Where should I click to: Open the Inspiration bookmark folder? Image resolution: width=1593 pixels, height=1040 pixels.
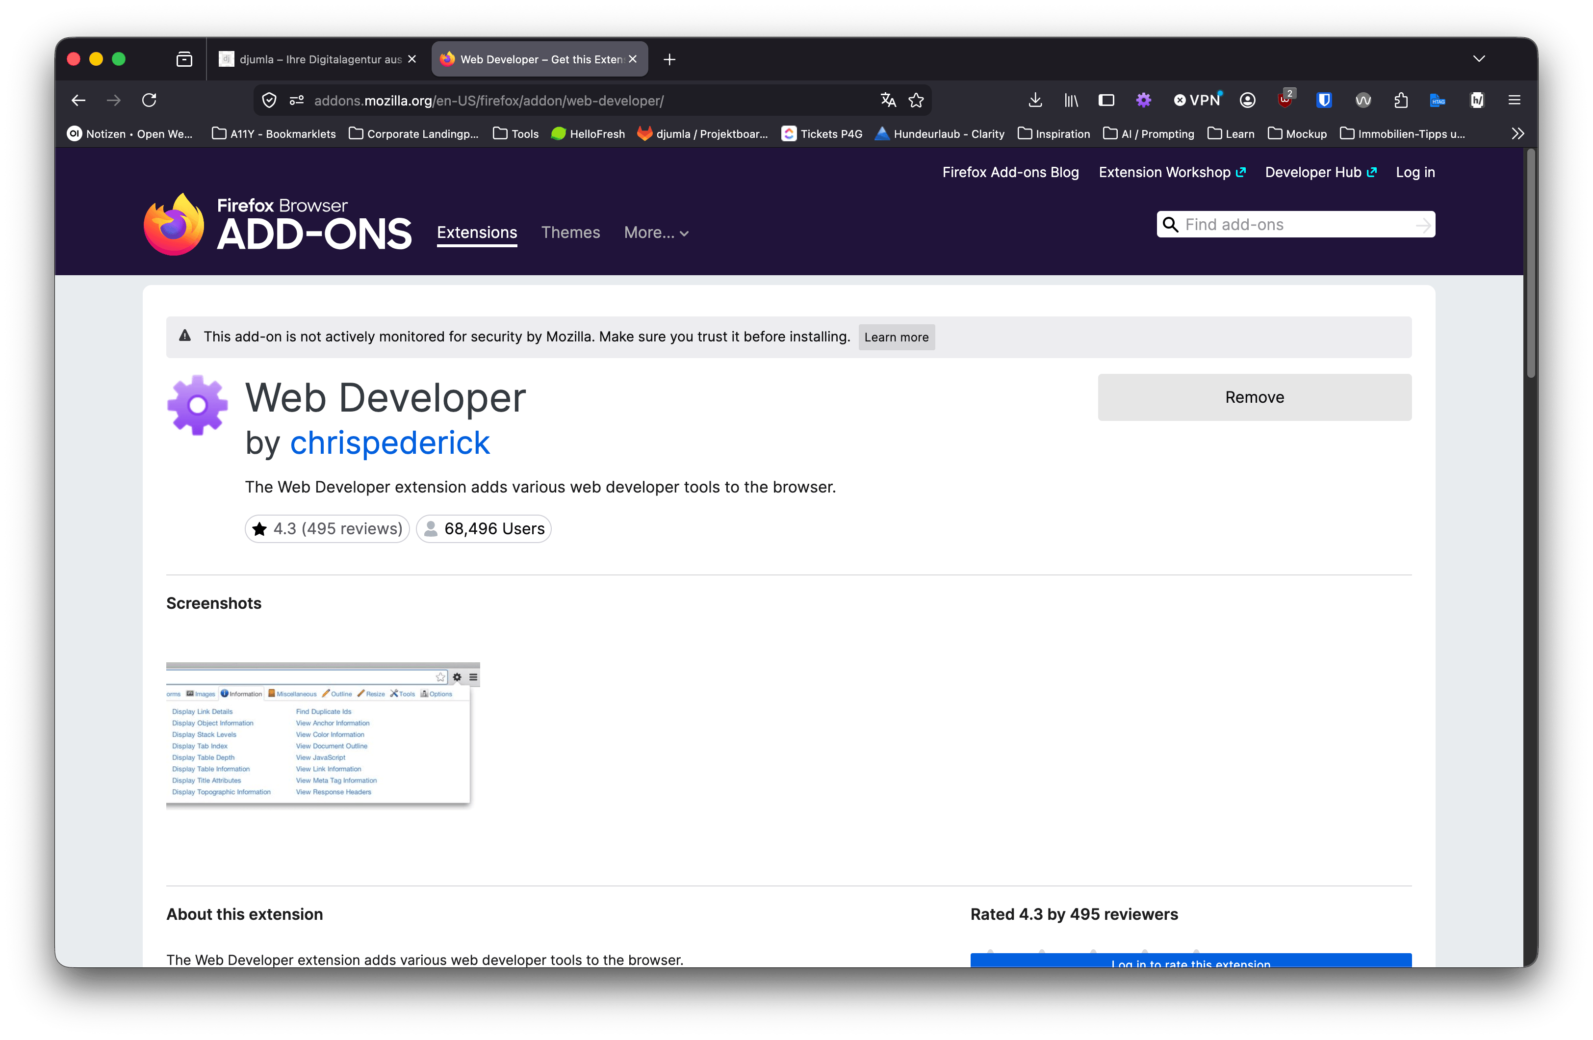1053,134
